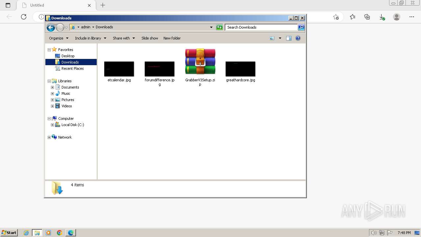Expand the Videos library node
This screenshot has width=421, height=237.
[52, 106]
